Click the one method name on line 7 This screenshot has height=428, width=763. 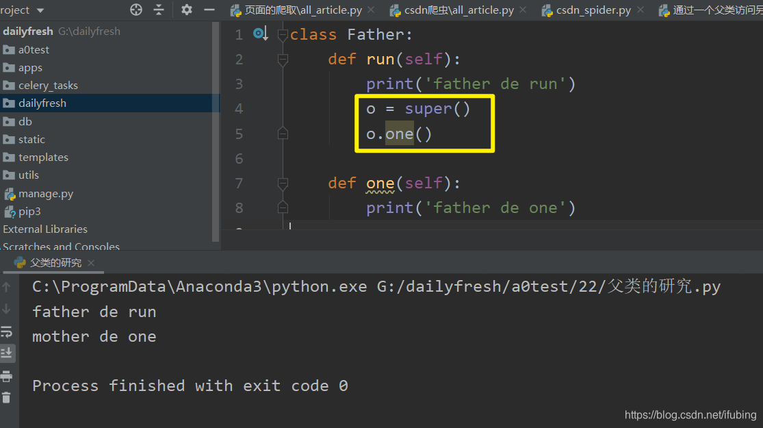[x=380, y=183]
